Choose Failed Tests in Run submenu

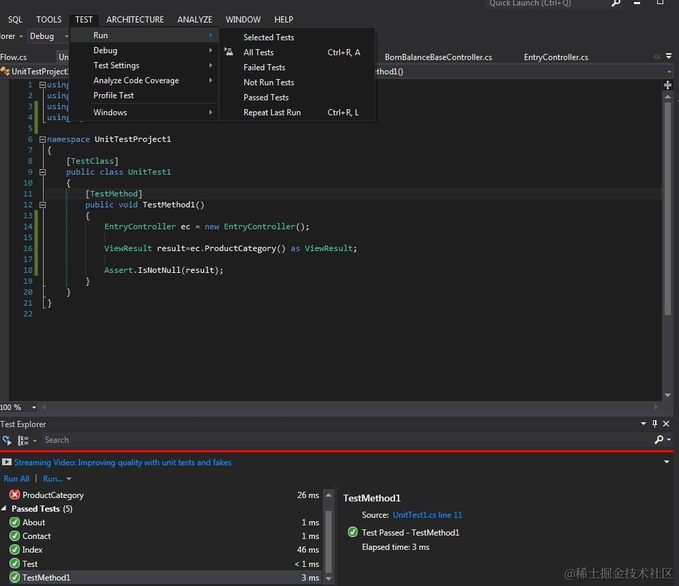click(x=297, y=68)
